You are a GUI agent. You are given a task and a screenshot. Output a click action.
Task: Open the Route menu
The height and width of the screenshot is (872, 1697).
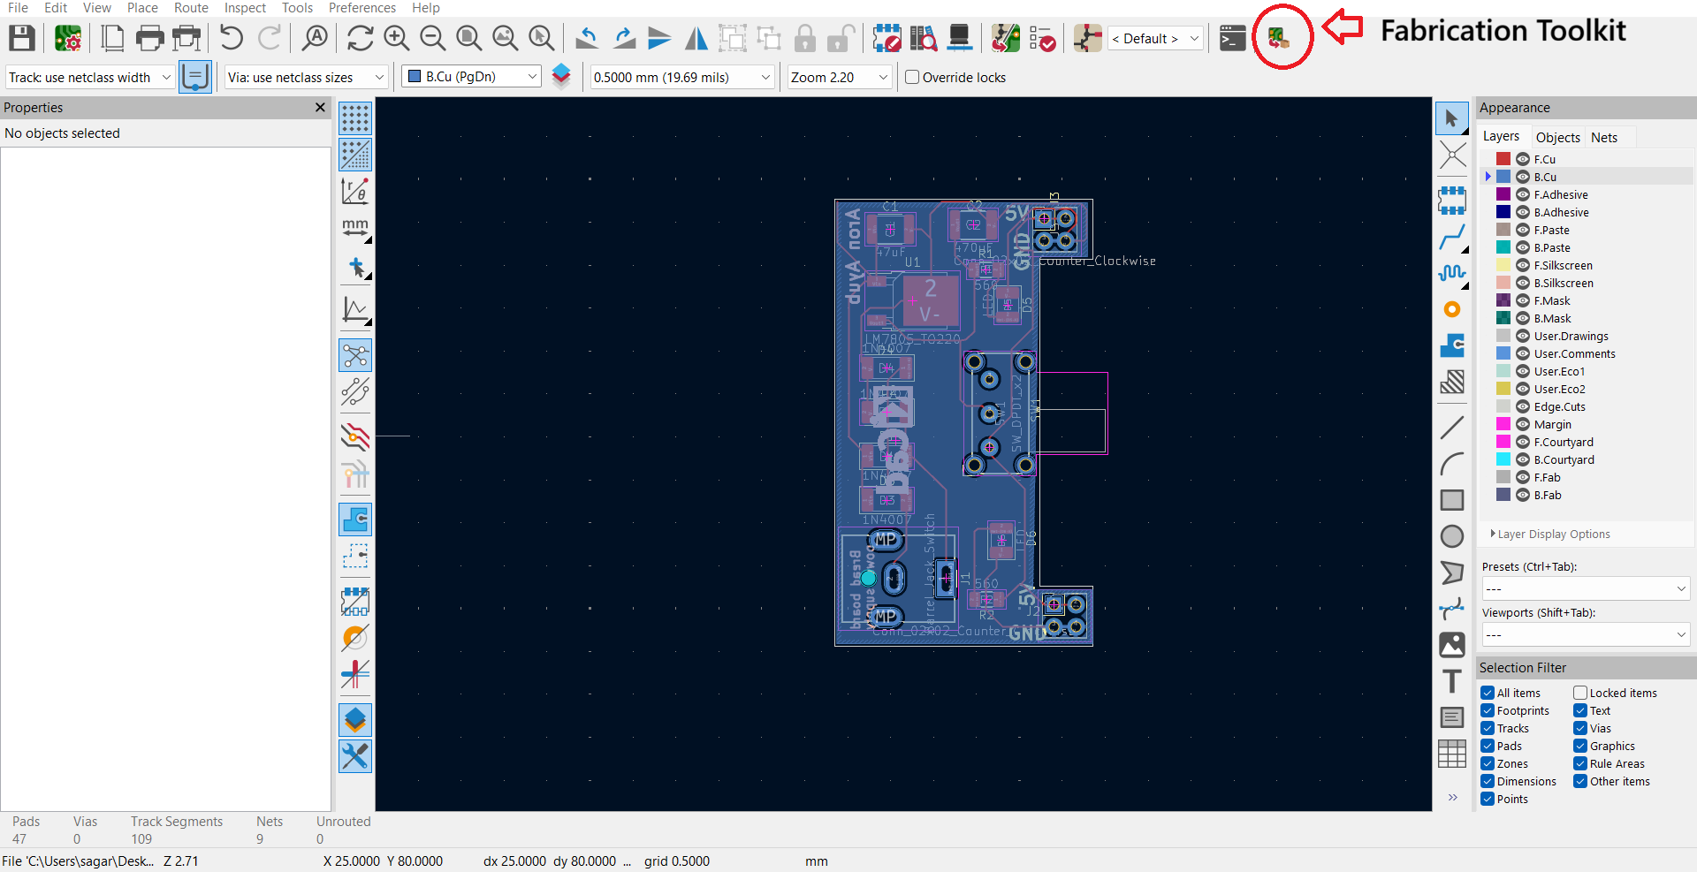coord(191,8)
